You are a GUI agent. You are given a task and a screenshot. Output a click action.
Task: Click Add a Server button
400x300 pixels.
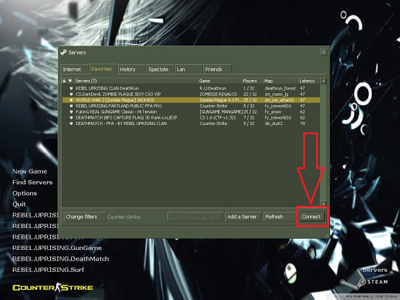coord(242,217)
